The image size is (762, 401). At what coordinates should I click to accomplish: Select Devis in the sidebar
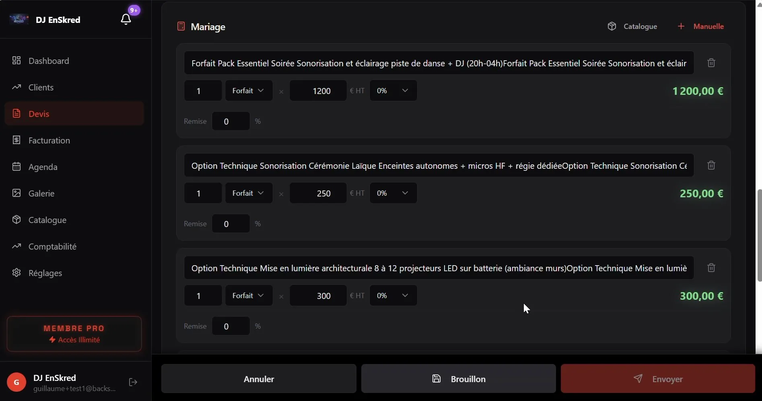(74, 114)
